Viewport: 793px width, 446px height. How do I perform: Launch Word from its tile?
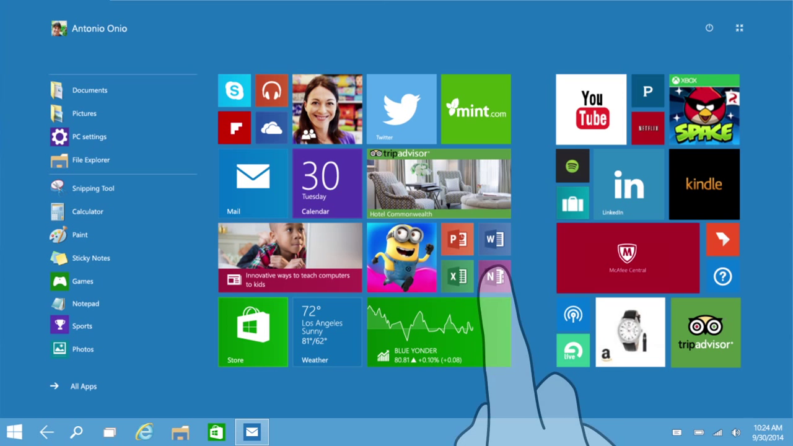[x=494, y=239]
